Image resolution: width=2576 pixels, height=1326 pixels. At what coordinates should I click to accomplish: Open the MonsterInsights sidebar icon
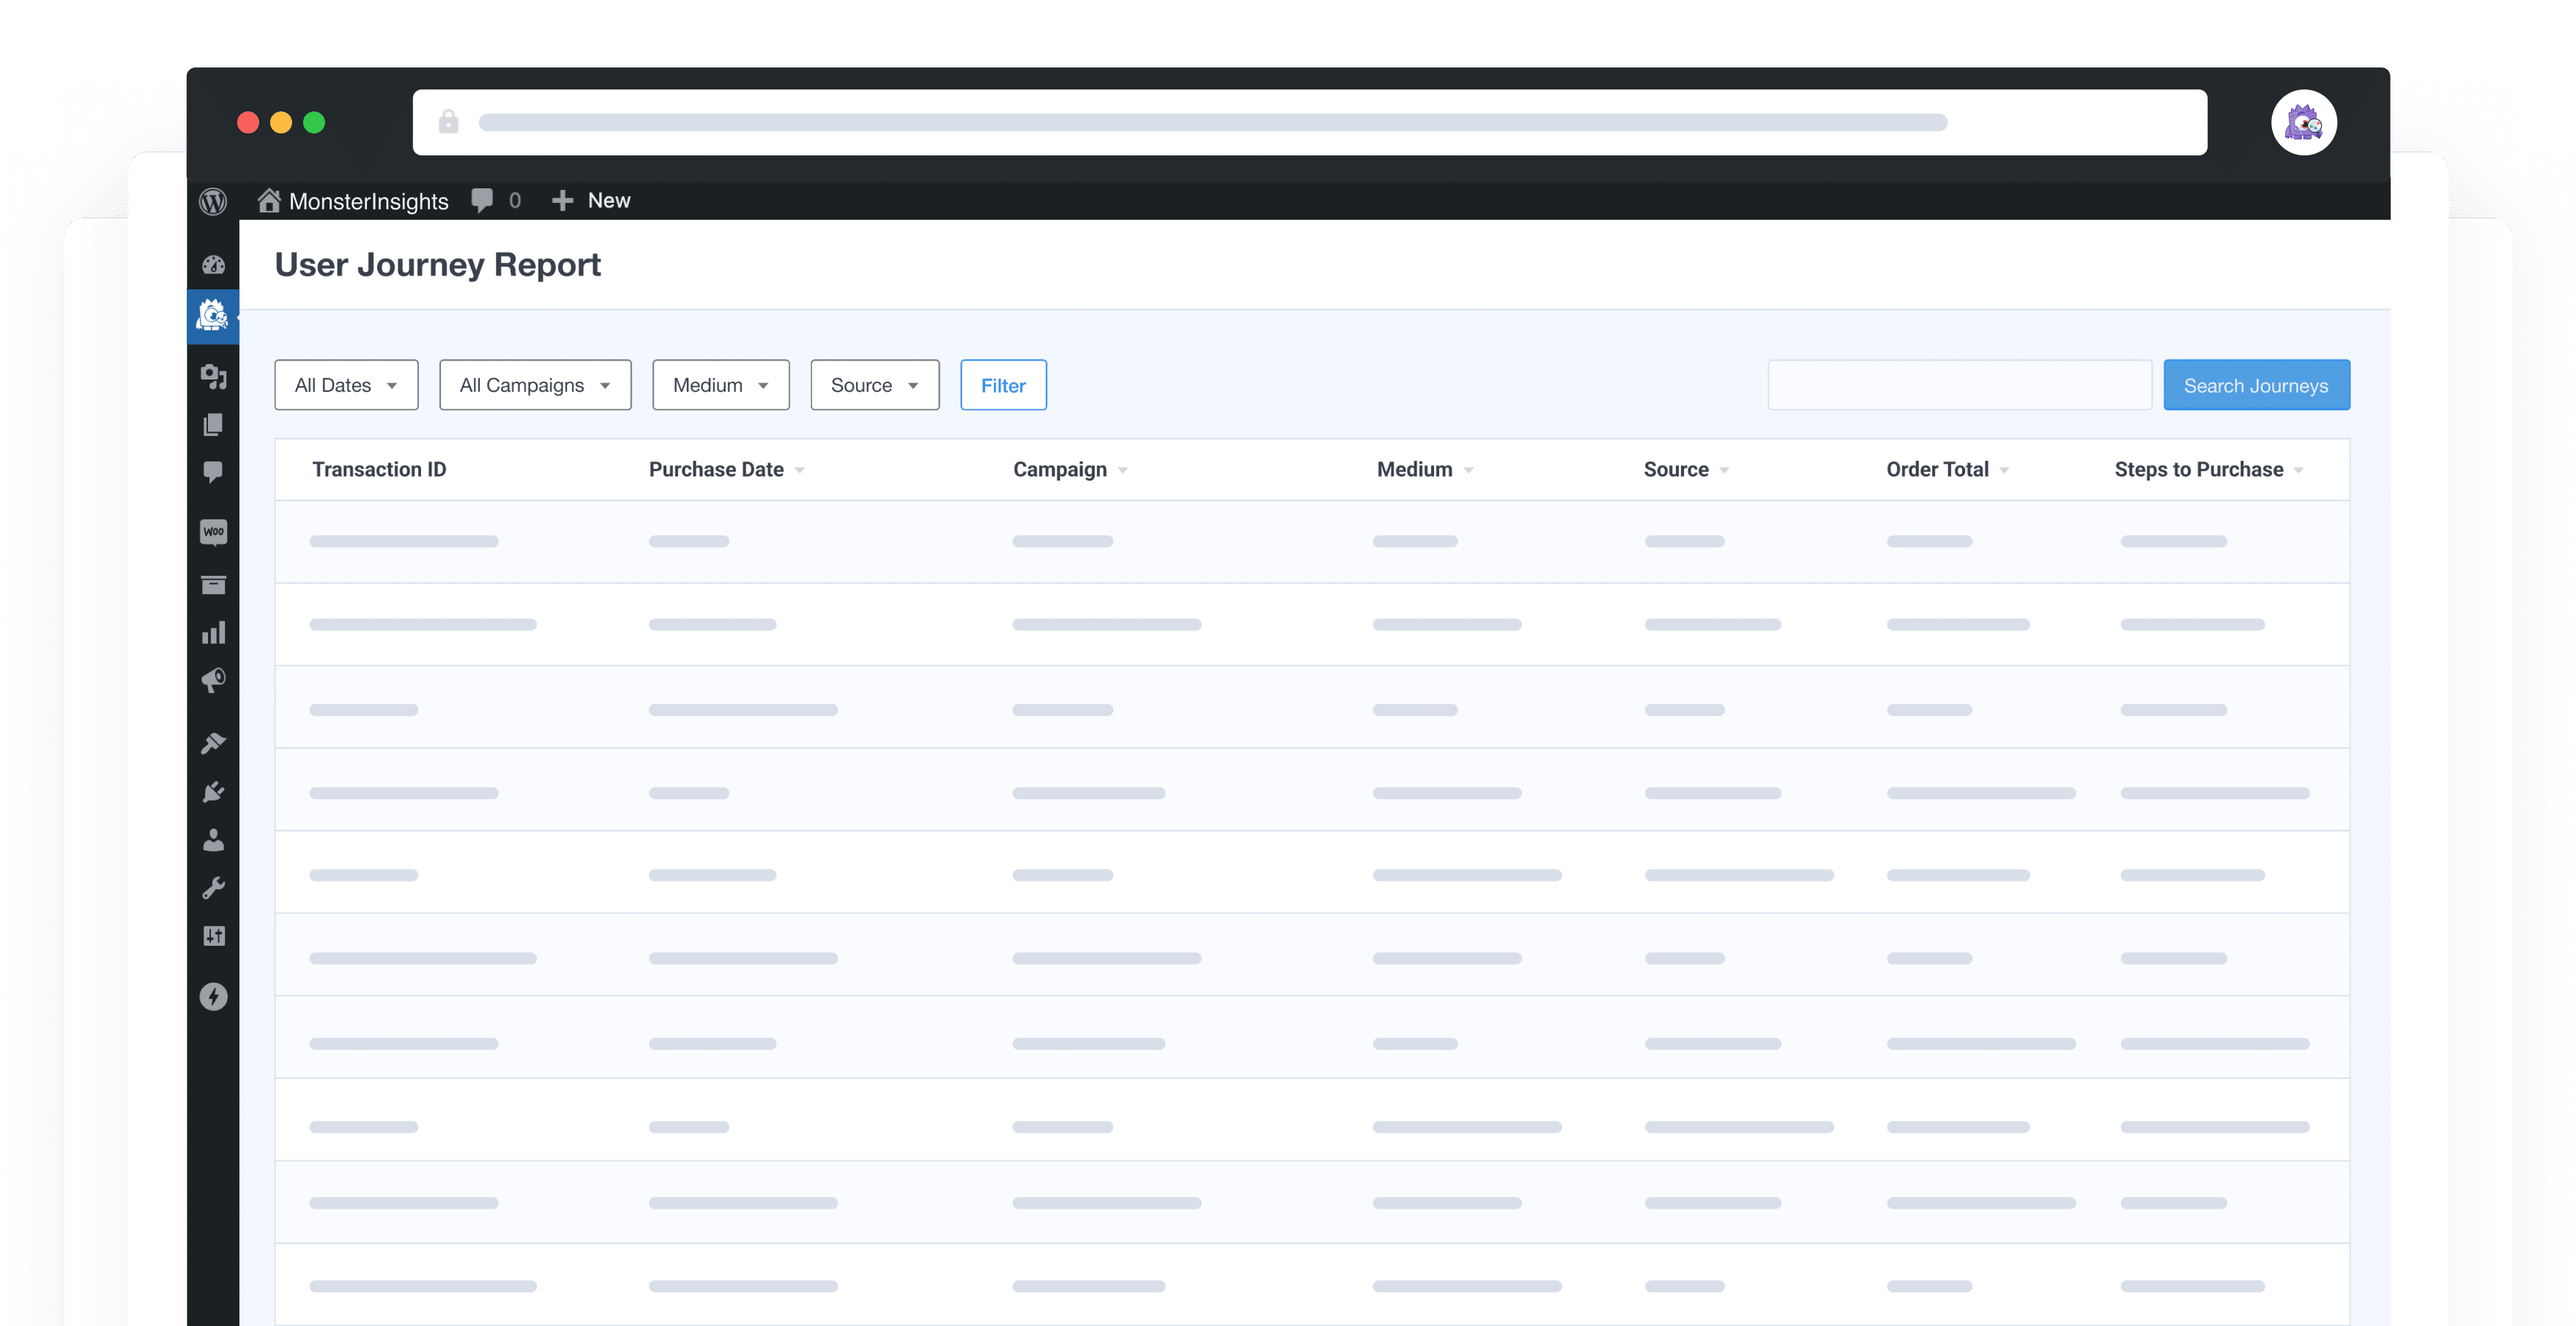pos(213,316)
